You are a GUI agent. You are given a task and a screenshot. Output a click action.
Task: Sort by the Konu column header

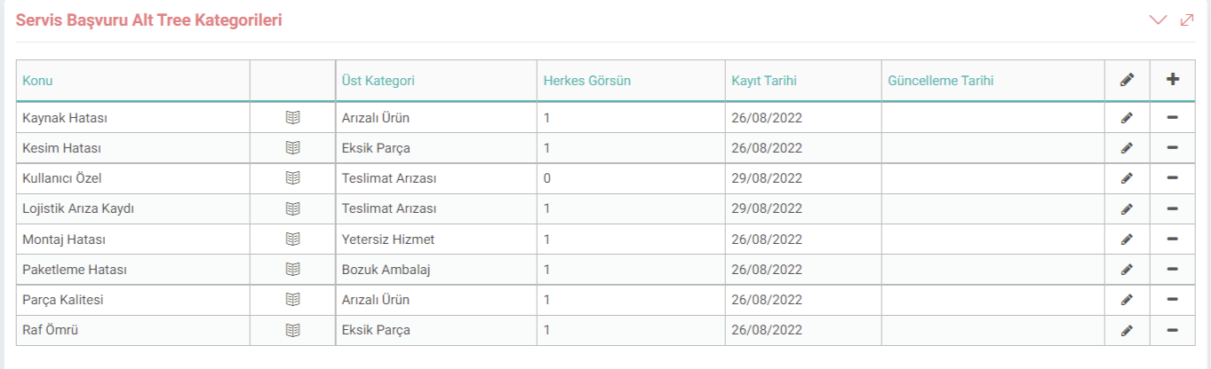pyautogui.click(x=37, y=81)
